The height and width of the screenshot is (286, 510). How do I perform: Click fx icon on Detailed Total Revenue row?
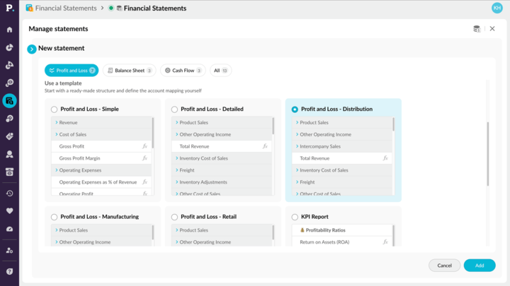point(265,146)
